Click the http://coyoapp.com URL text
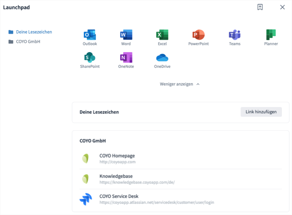The width and height of the screenshot is (292, 215). (117, 162)
